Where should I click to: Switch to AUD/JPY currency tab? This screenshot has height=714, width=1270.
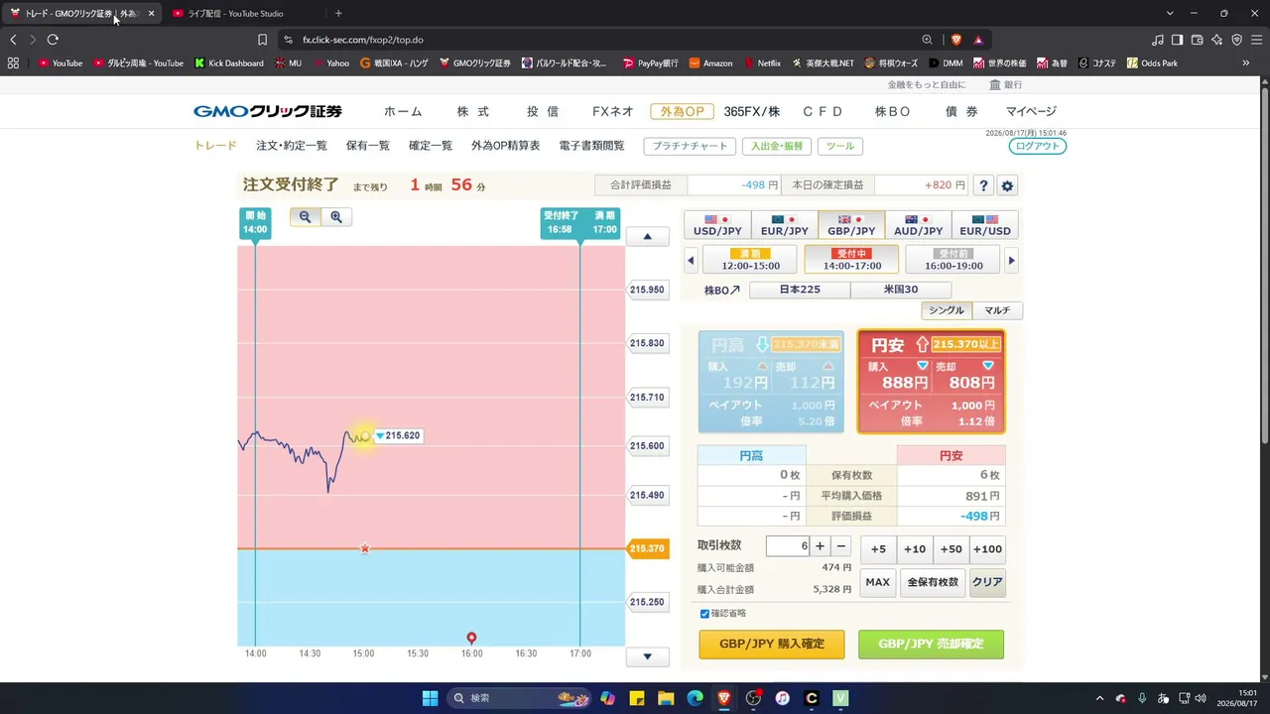pyautogui.click(x=918, y=225)
